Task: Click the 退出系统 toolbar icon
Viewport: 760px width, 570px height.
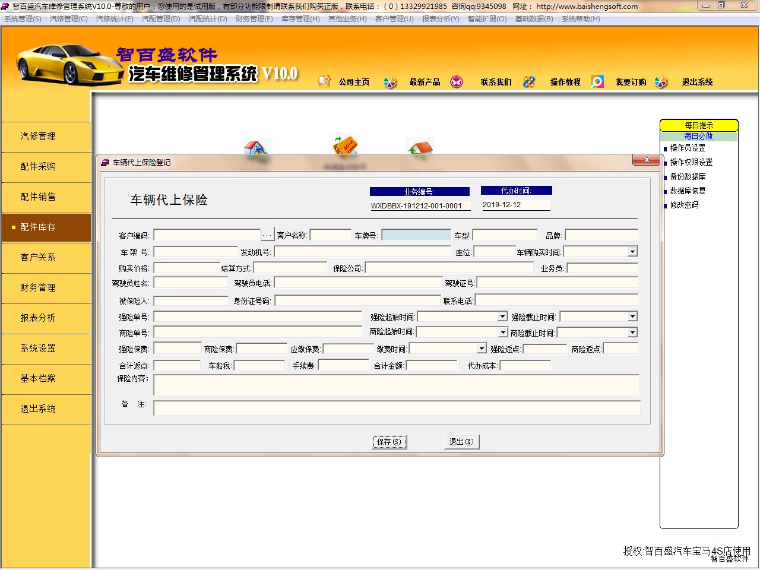Action: pos(661,82)
